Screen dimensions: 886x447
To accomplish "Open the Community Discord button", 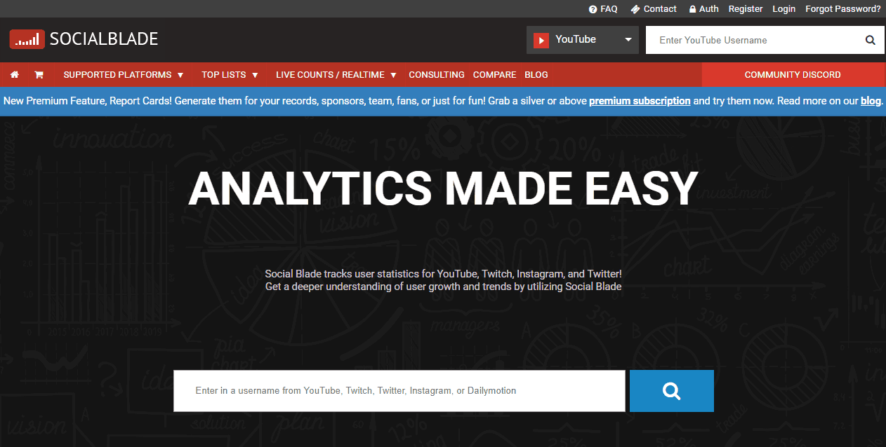I will 793,74.
